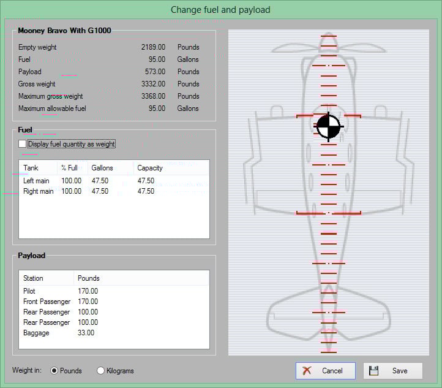Click the Pounds column header in payload table

coord(141,278)
